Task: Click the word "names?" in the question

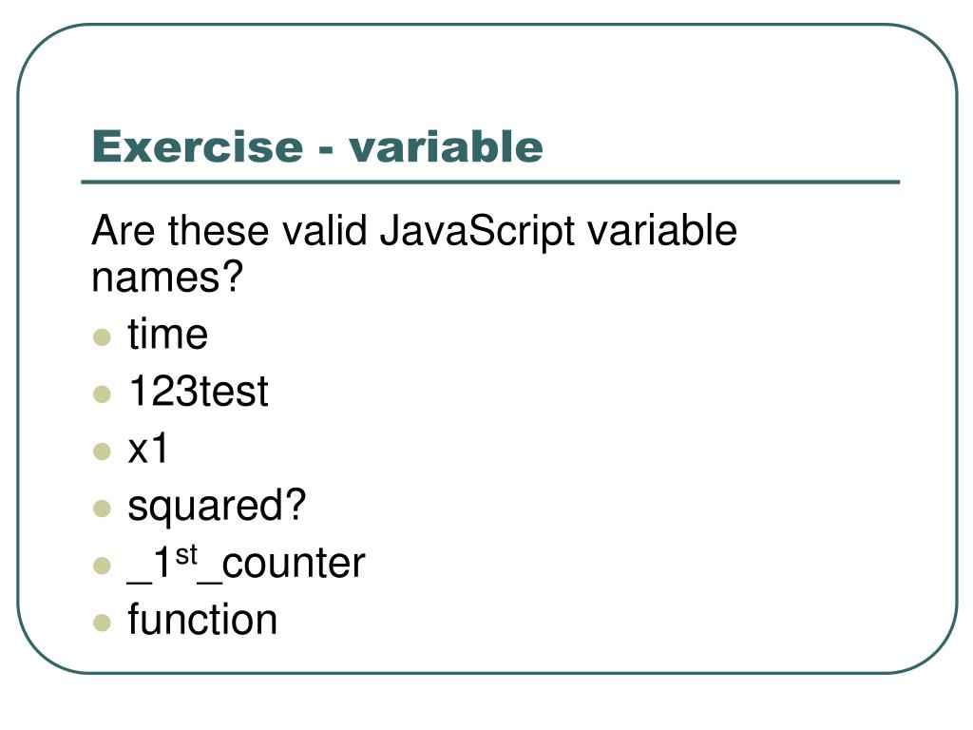Action: [x=167, y=279]
